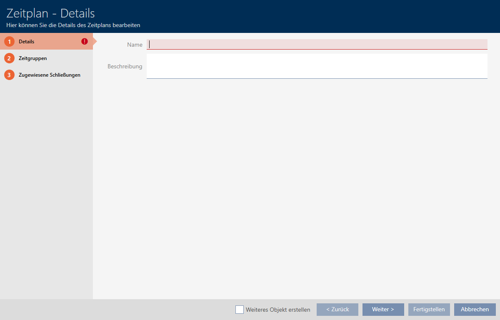The image size is (500, 320).
Task: Click the 'Name' field label
Action: (x=135, y=45)
